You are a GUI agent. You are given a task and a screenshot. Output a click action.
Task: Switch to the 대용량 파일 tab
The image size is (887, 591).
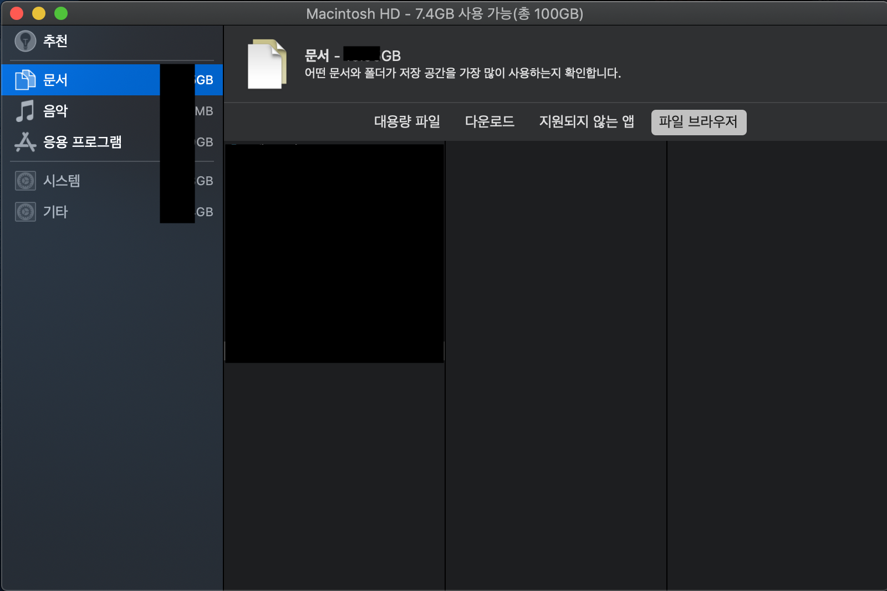[x=407, y=122]
